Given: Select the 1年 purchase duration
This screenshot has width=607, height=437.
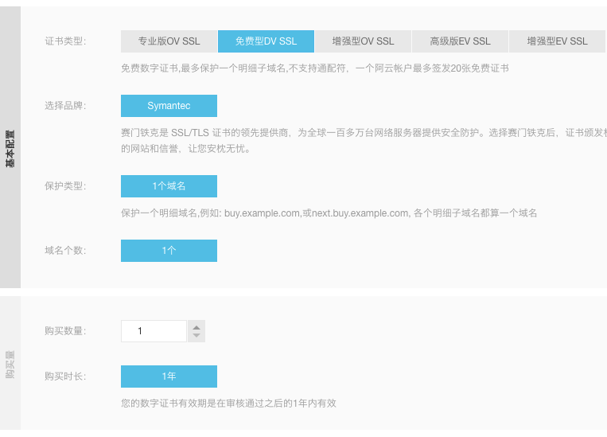Looking at the screenshot, I should coord(169,377).
